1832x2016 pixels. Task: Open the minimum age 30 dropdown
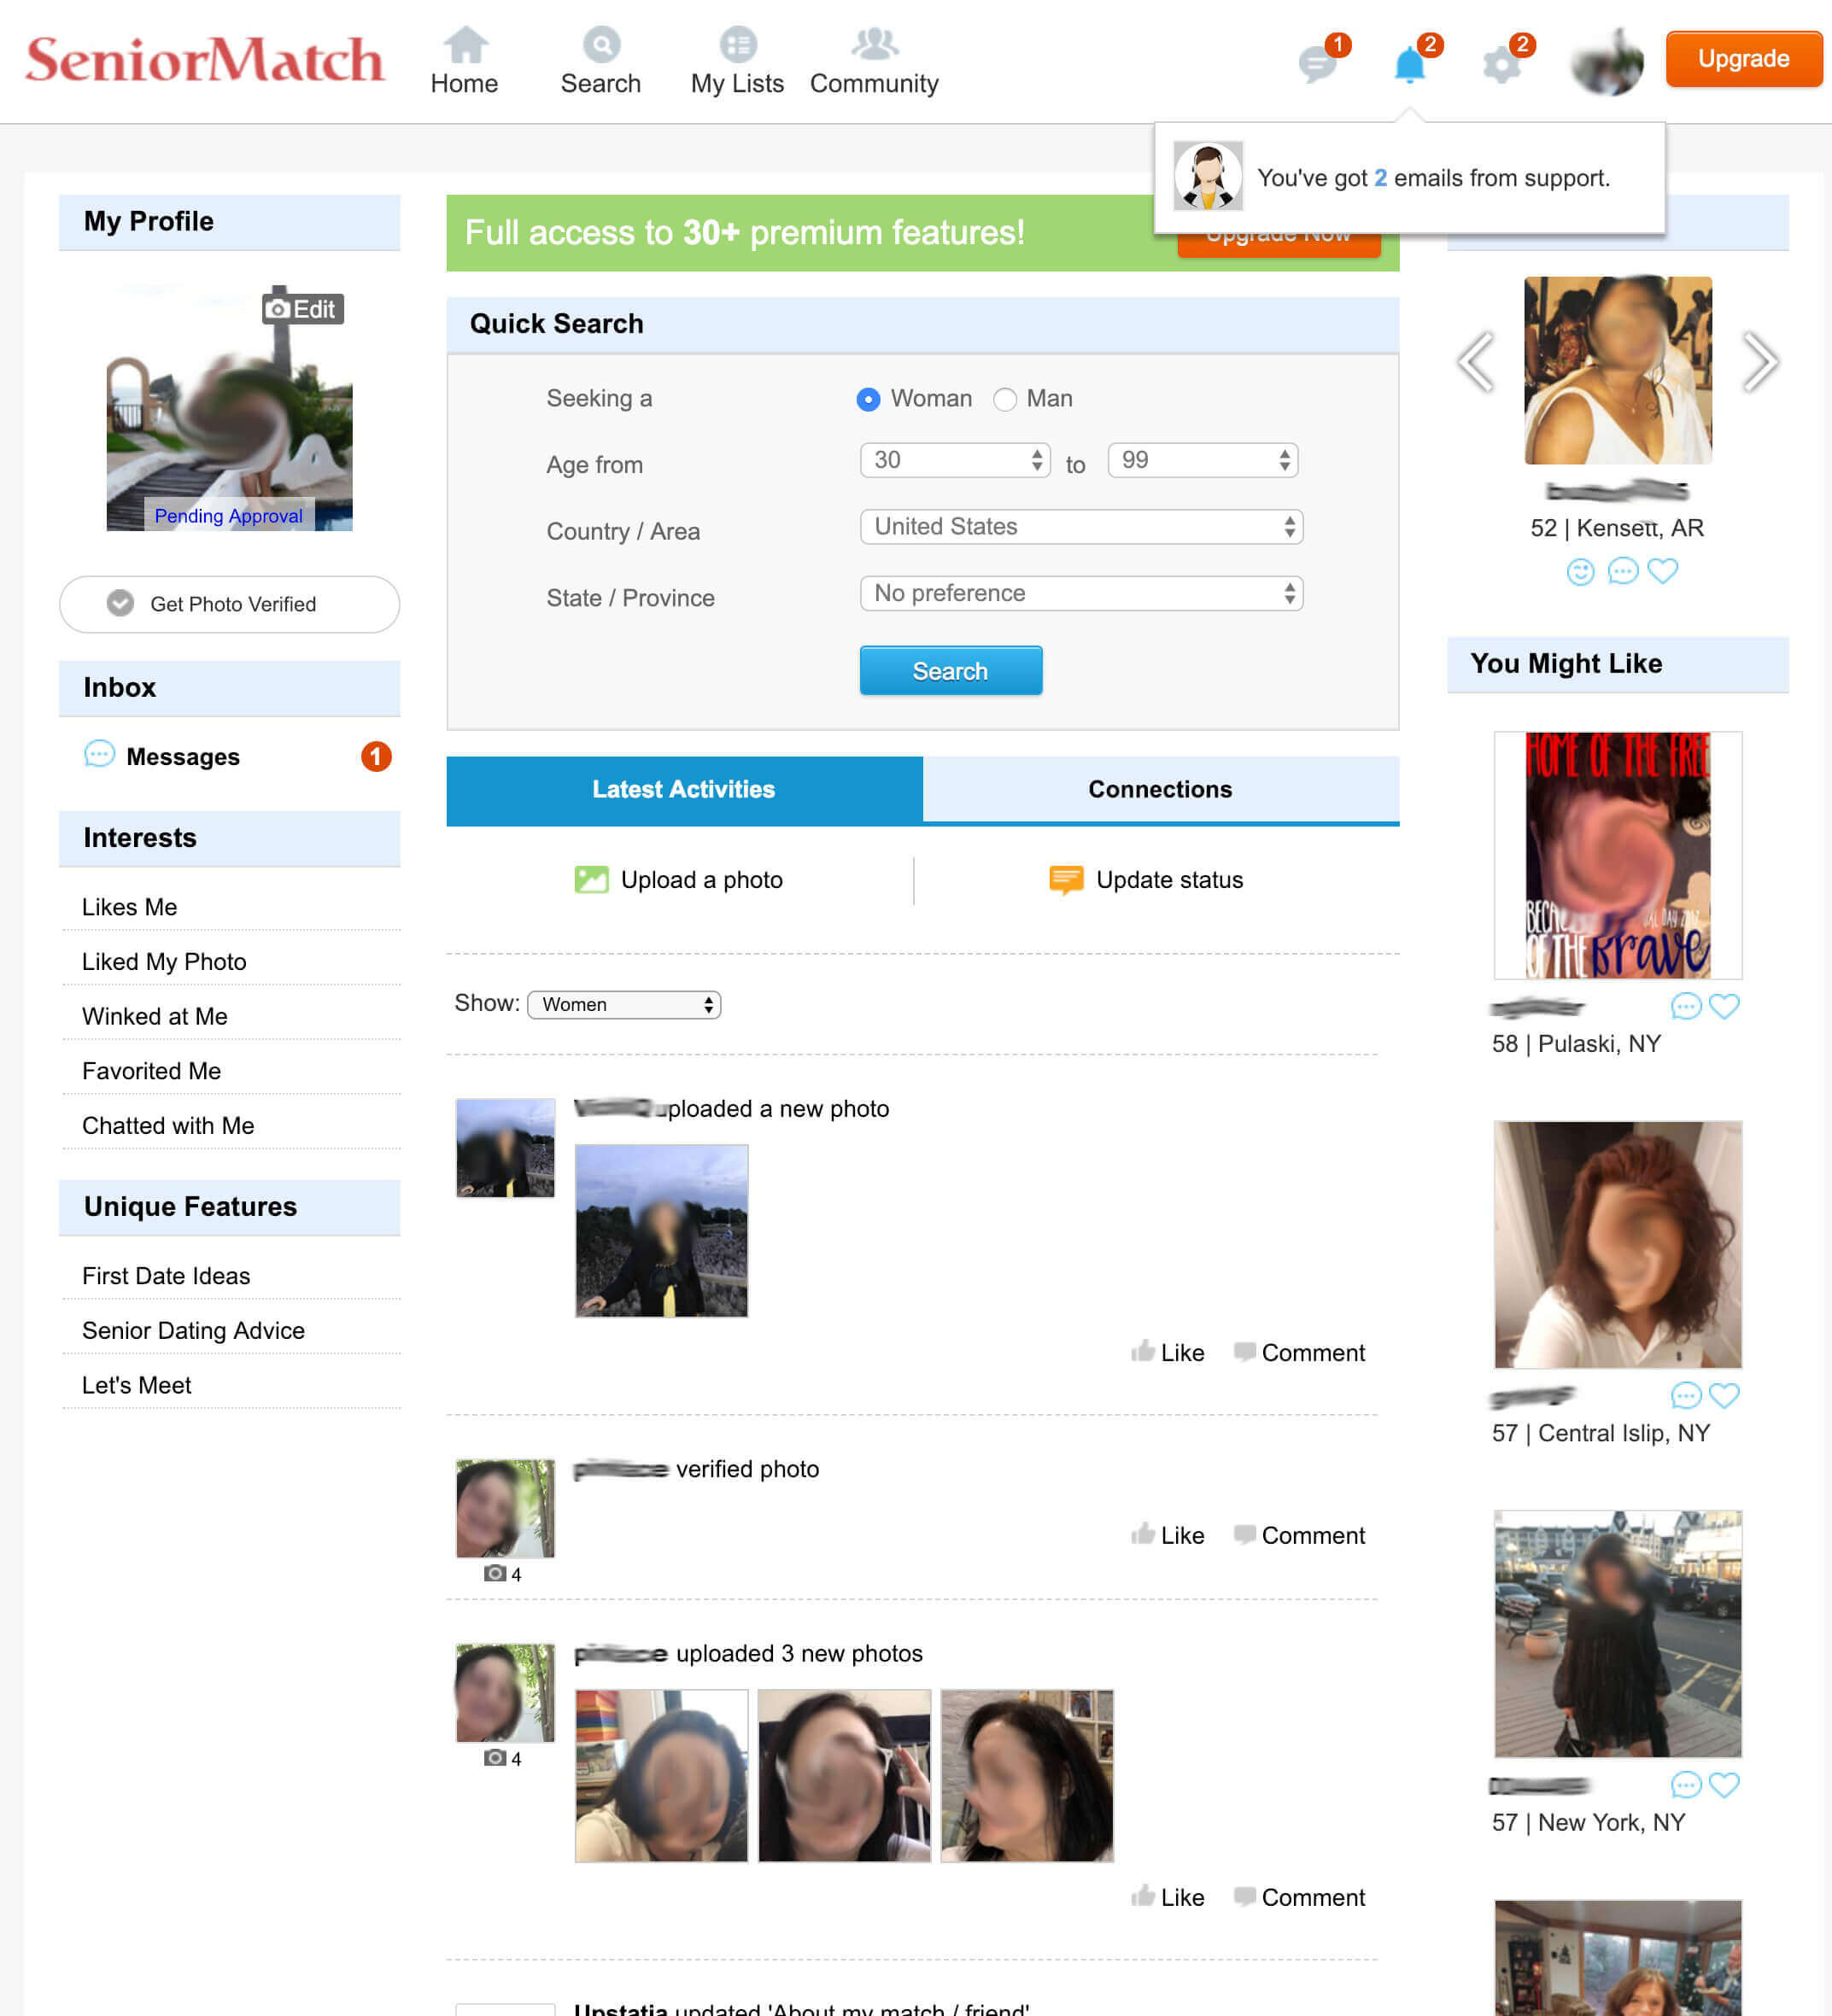pyautogui.click(x=954, y=460)
